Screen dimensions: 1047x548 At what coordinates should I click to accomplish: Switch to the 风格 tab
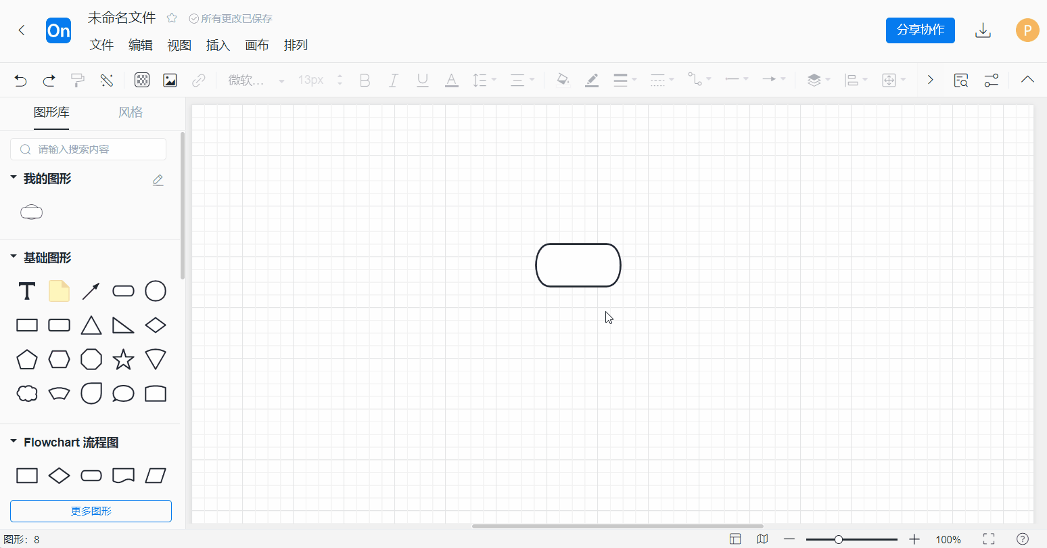coord(131,112)
